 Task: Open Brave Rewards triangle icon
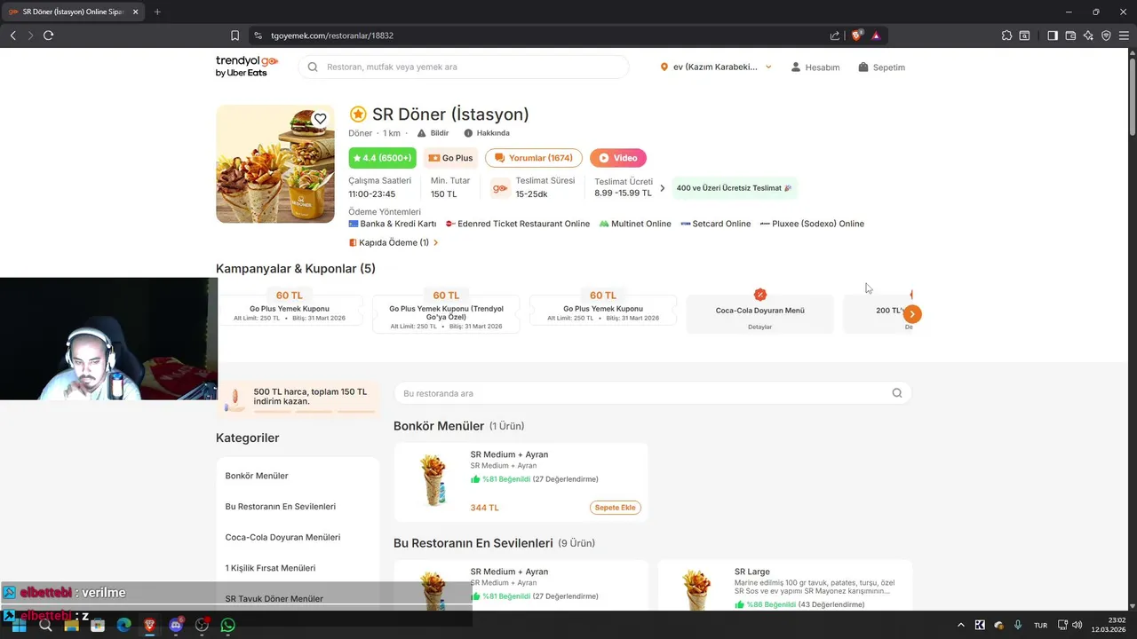click(876, 35)
